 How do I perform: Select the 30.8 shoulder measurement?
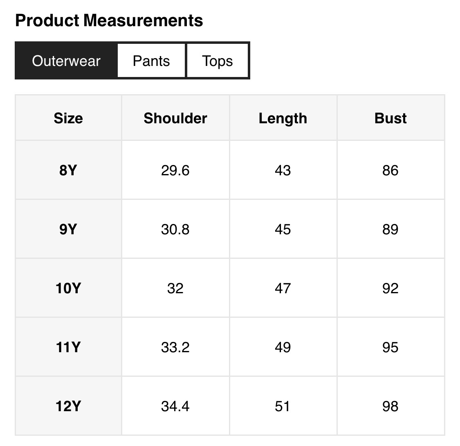coord(175,229)
